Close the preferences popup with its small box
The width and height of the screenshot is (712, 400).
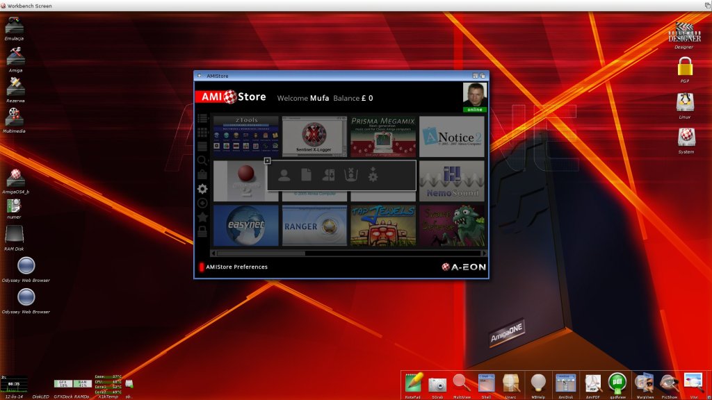click(268, 161)
